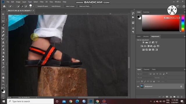The width and height of the screenshot is (186, 104).
Task: Open the Edit Toolbar three-dots button
Action: pyautogui.click(x=3, y=85)
